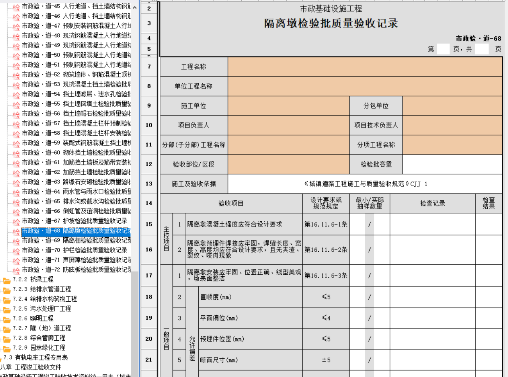The width and height of the screenshot is (508, 377).
Task: Select 市政验·道-52 砌筑墙体、钢筋混凝土顶
Action: tap(76, 75)
